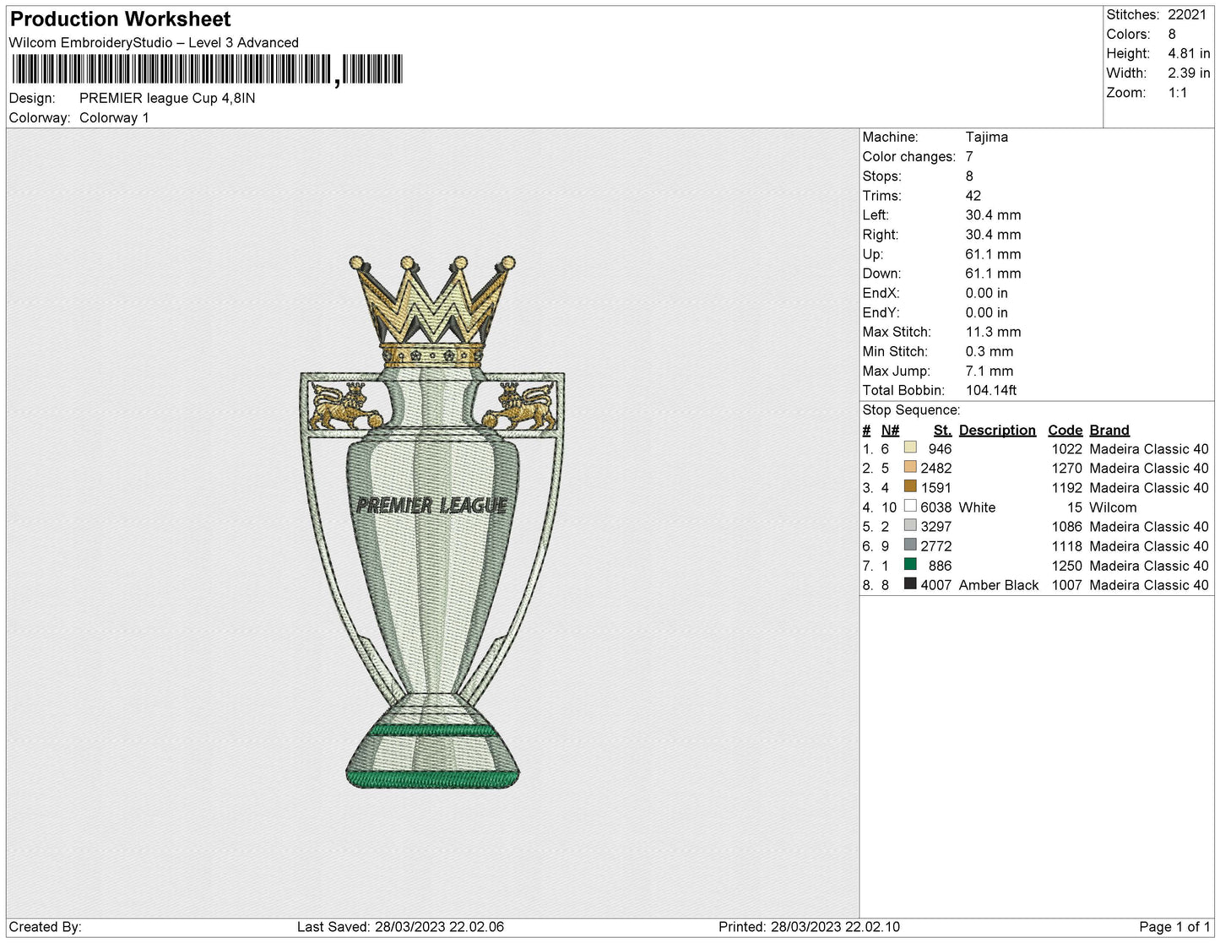Click the Trims value '42'
The width and height of the screenshot is (1220, 943).
(x=973, y=196)
